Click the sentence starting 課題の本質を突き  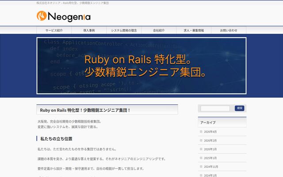pos(102,159)
